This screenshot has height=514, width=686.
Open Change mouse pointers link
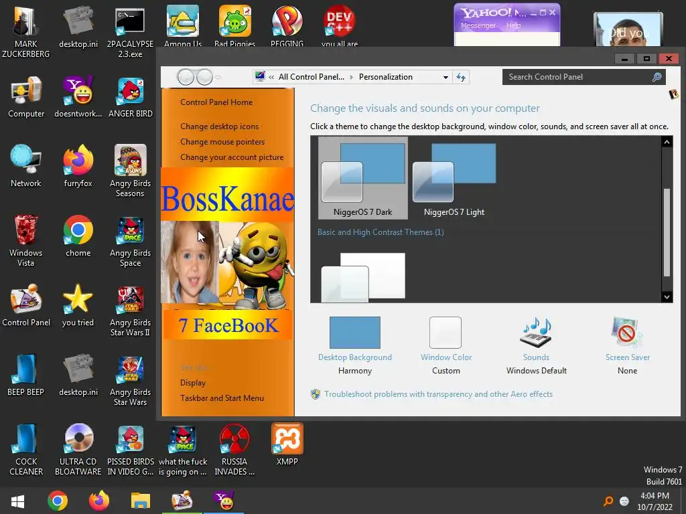222,142
